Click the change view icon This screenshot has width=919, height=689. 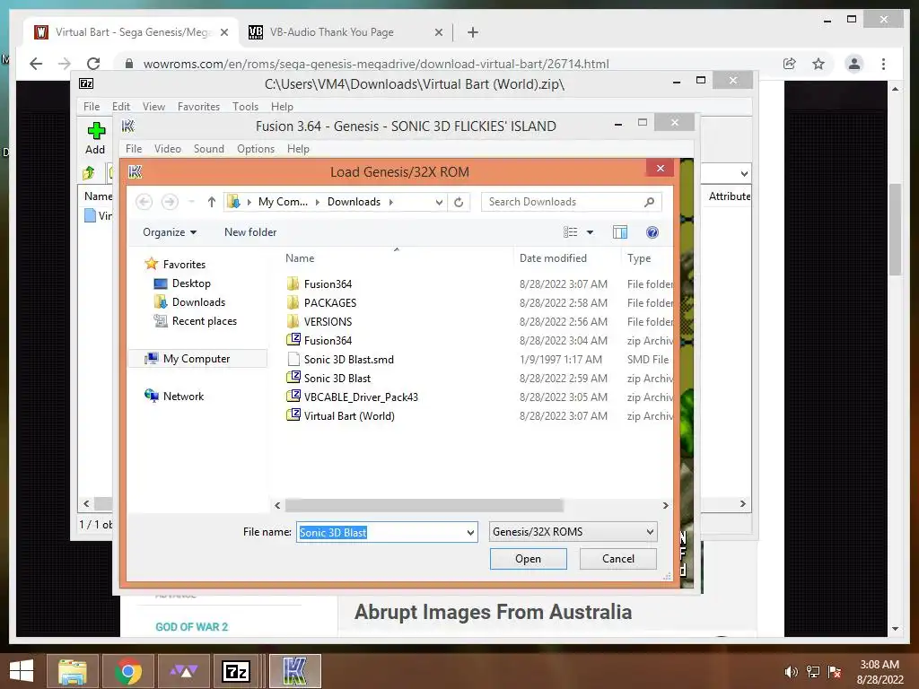pyautogui.click(x=570, y=232)
